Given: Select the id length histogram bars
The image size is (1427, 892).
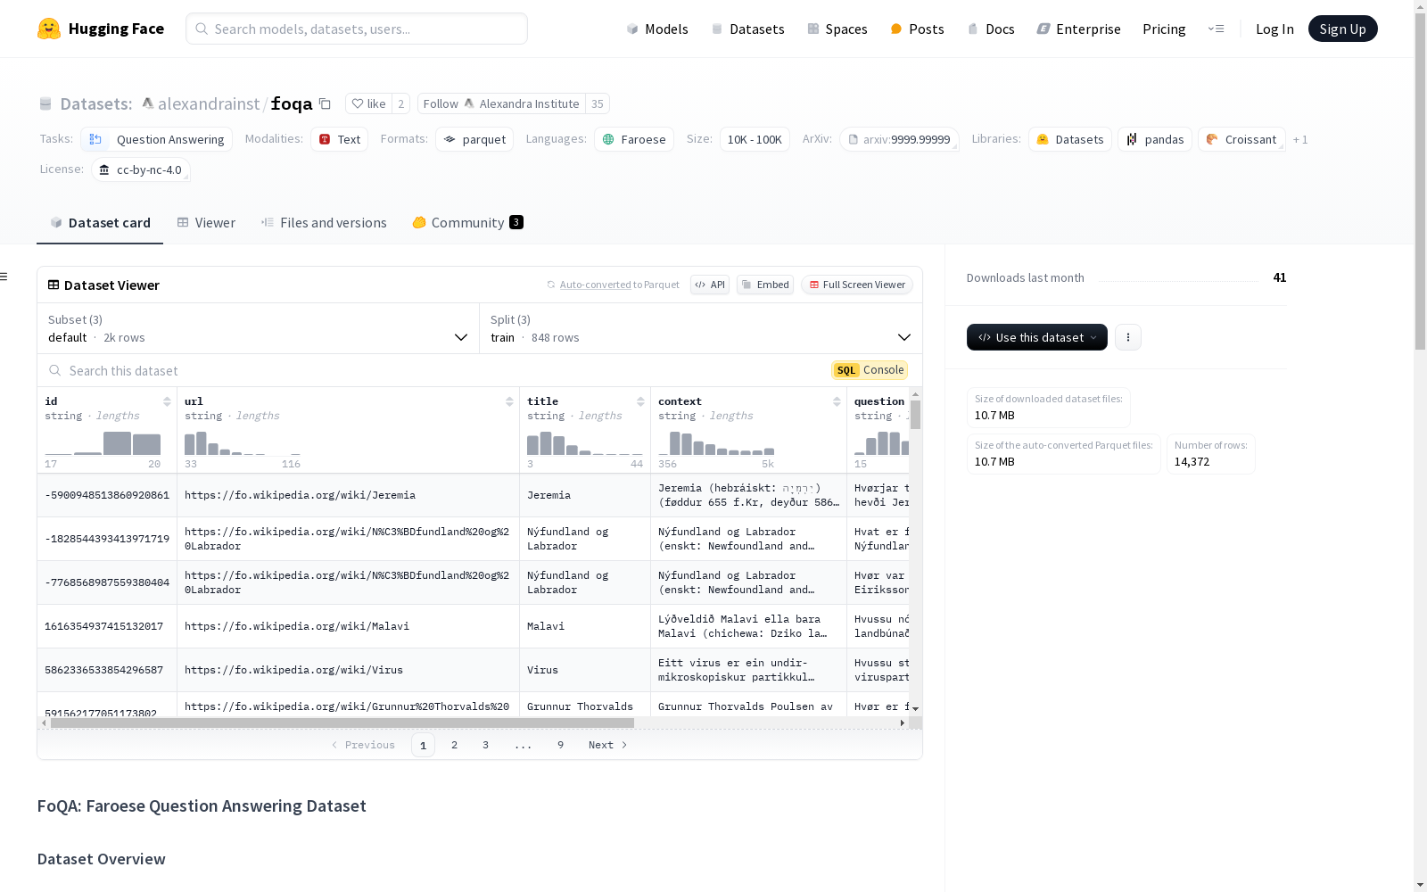Looking at the screenshot, I should tap(103, 443).
